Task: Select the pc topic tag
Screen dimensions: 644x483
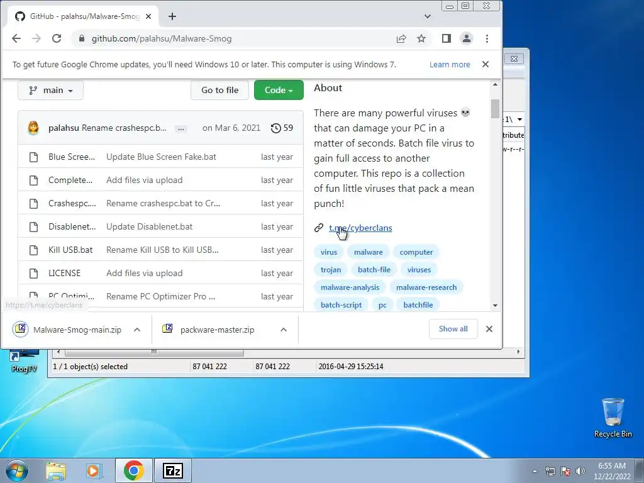Action: click(382, 305)
